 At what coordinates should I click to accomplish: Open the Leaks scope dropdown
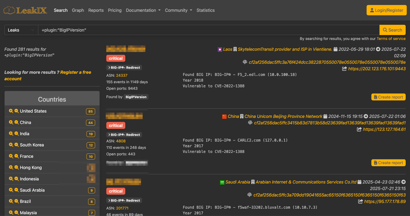[x=21, y=30]
